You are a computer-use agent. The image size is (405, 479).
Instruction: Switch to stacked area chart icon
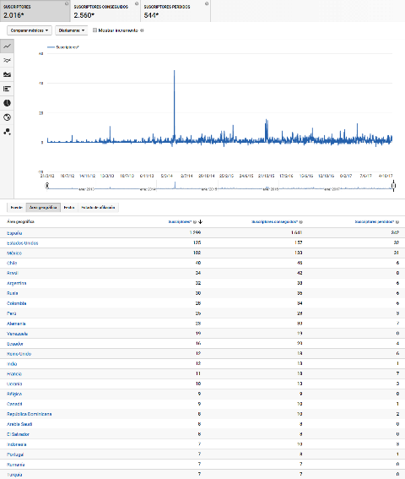(7, 74)
